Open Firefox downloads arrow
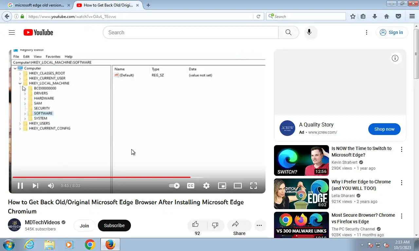Image resolution: width=419 pixels, height=251 pixels. (x=375, y=16)
